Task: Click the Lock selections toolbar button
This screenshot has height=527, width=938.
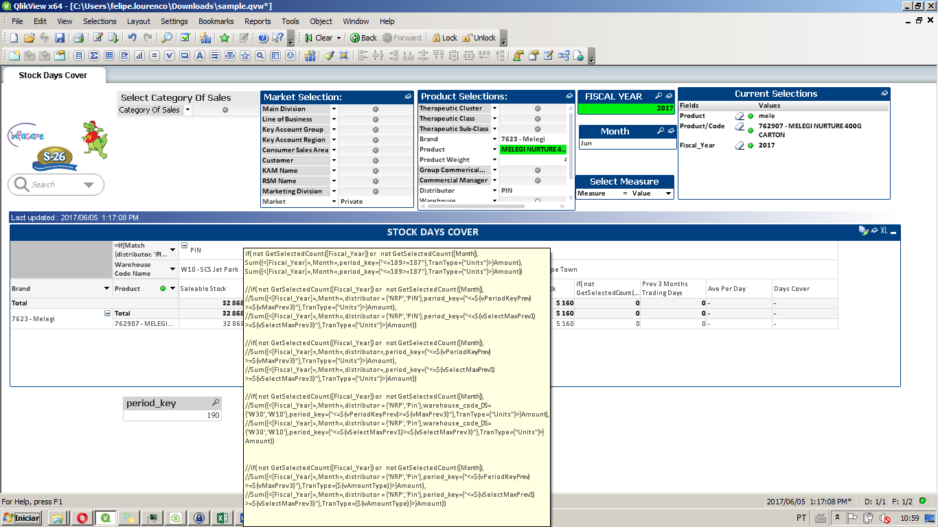Action: 444,38
